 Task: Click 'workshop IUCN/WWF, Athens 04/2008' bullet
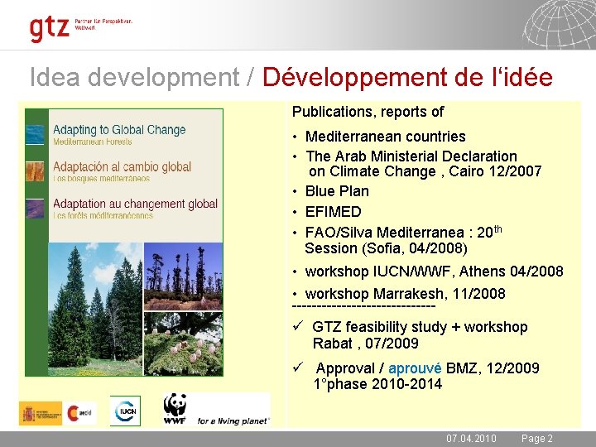[x=434, y=272]
